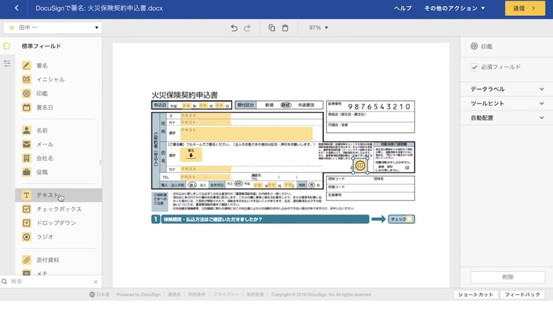Go back using the left chevron arrow
This screenshot has height=310, width=553.
coord(17,8)
